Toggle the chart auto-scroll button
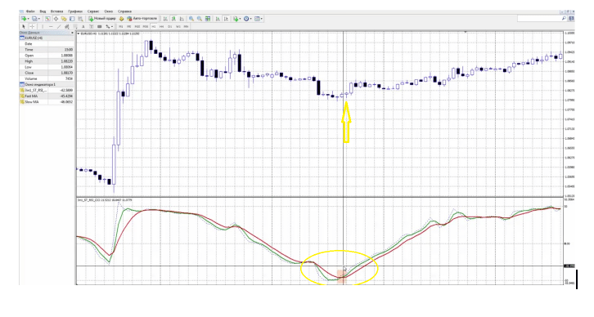This screenshot has width=594, height=317. pos(218,19)
